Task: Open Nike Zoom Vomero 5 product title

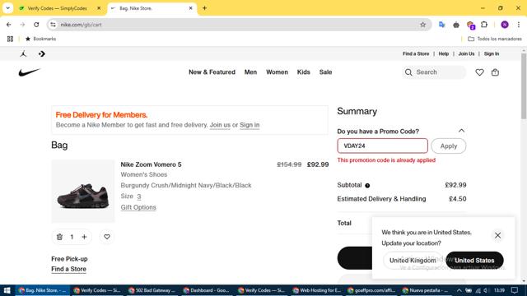Action: (x=151, y=164)
